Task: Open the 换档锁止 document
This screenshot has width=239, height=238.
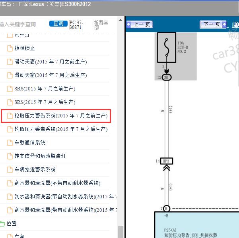Action: [25, 48]
